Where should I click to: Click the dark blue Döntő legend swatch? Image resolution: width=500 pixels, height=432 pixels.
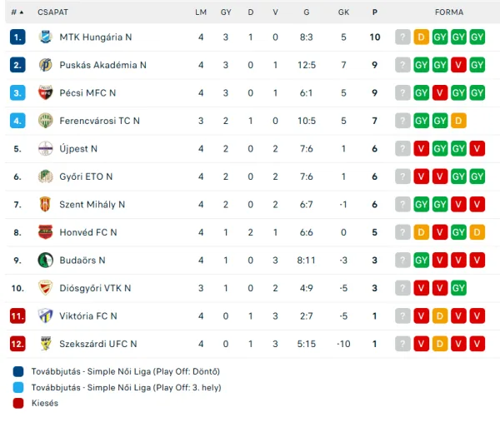19,371
